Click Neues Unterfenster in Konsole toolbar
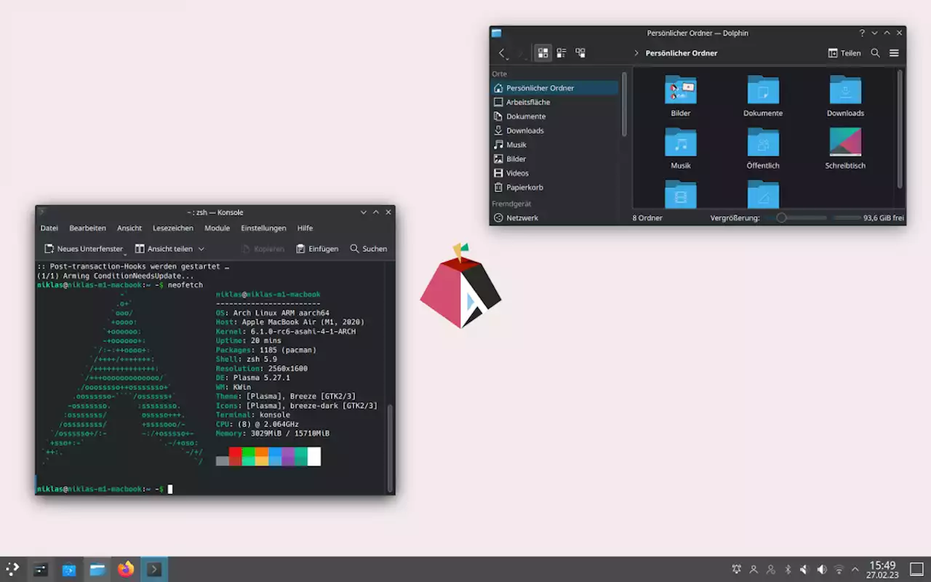This screenshot has width=931, height=582. 84,249
